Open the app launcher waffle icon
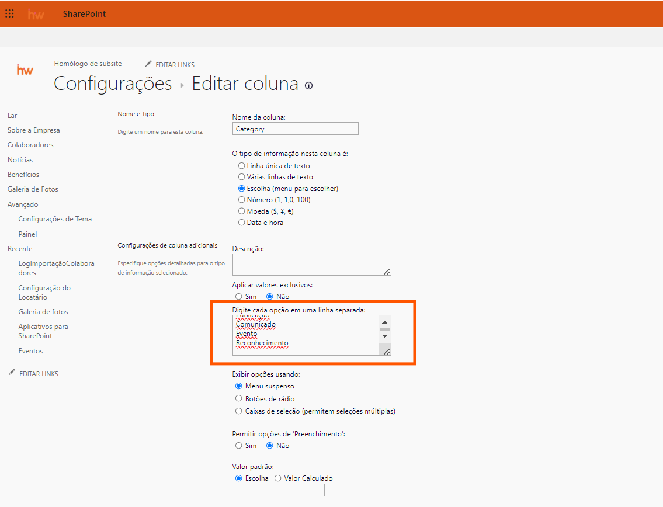663x507 pixels. coord(10,13)
